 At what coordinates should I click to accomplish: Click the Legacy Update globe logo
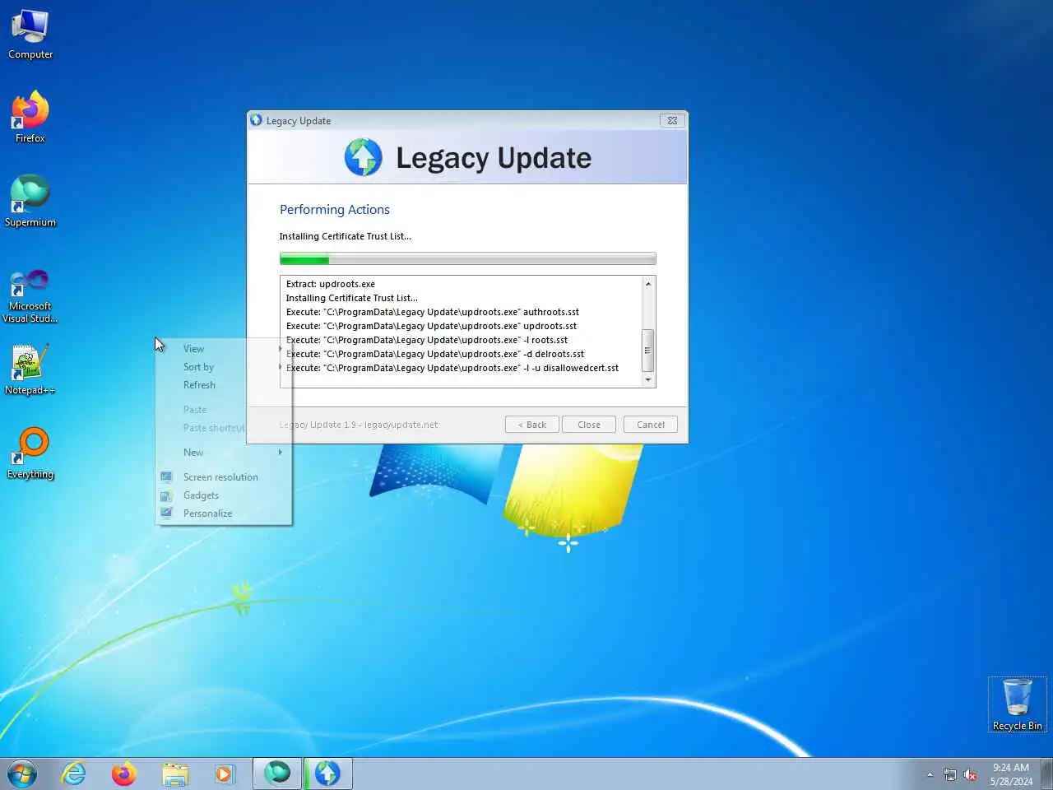click(363, 157)
